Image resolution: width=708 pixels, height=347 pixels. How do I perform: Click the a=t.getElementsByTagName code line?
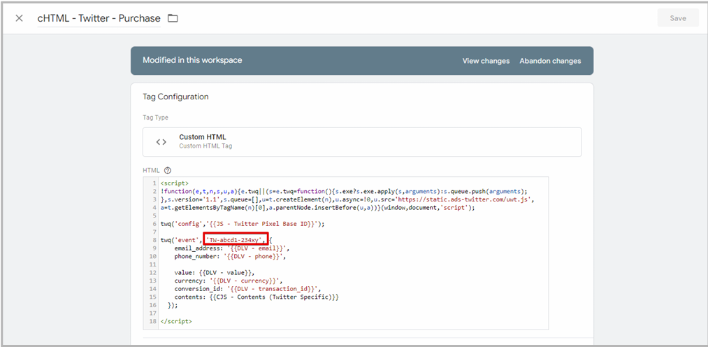317,207
